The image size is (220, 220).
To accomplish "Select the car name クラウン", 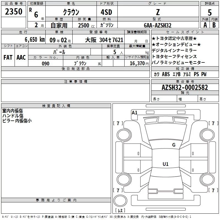I will 71,12.
